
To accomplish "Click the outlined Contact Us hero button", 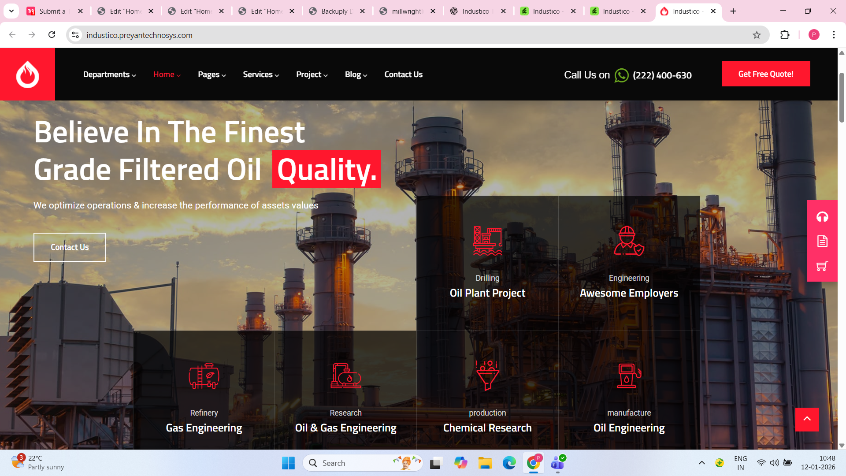I will pos(70,247).
